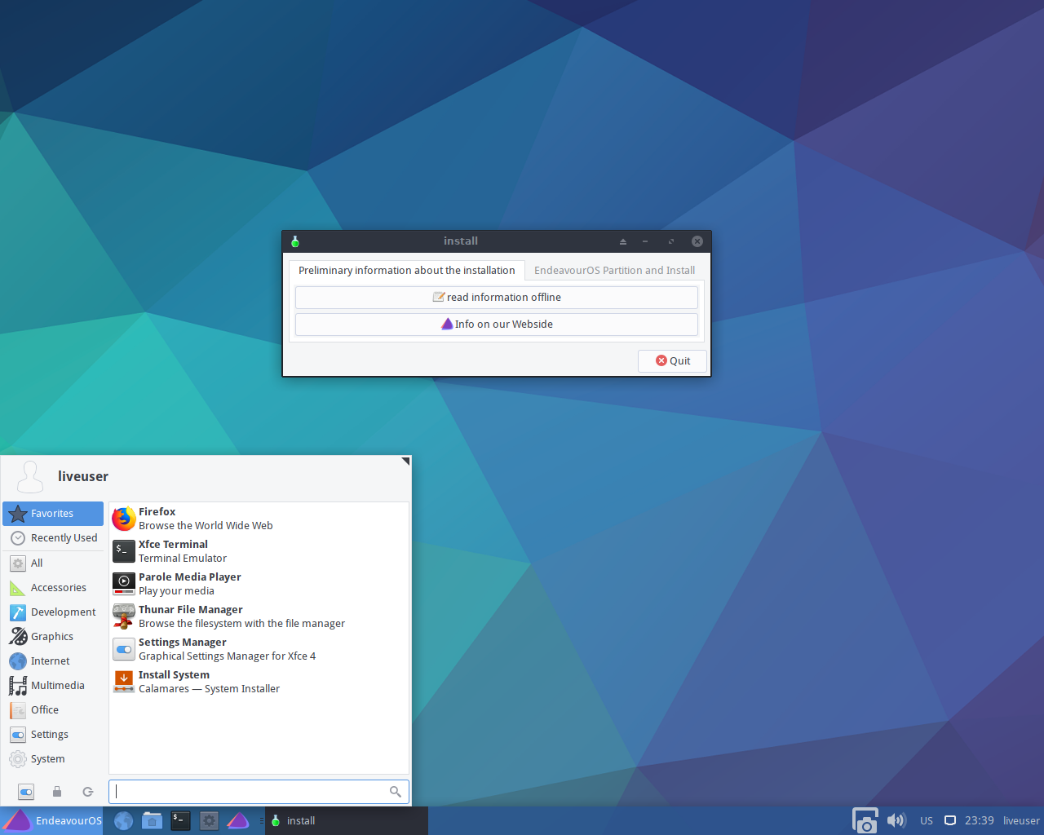Shade the install window with the arrow button

click(x=623, y=241)
